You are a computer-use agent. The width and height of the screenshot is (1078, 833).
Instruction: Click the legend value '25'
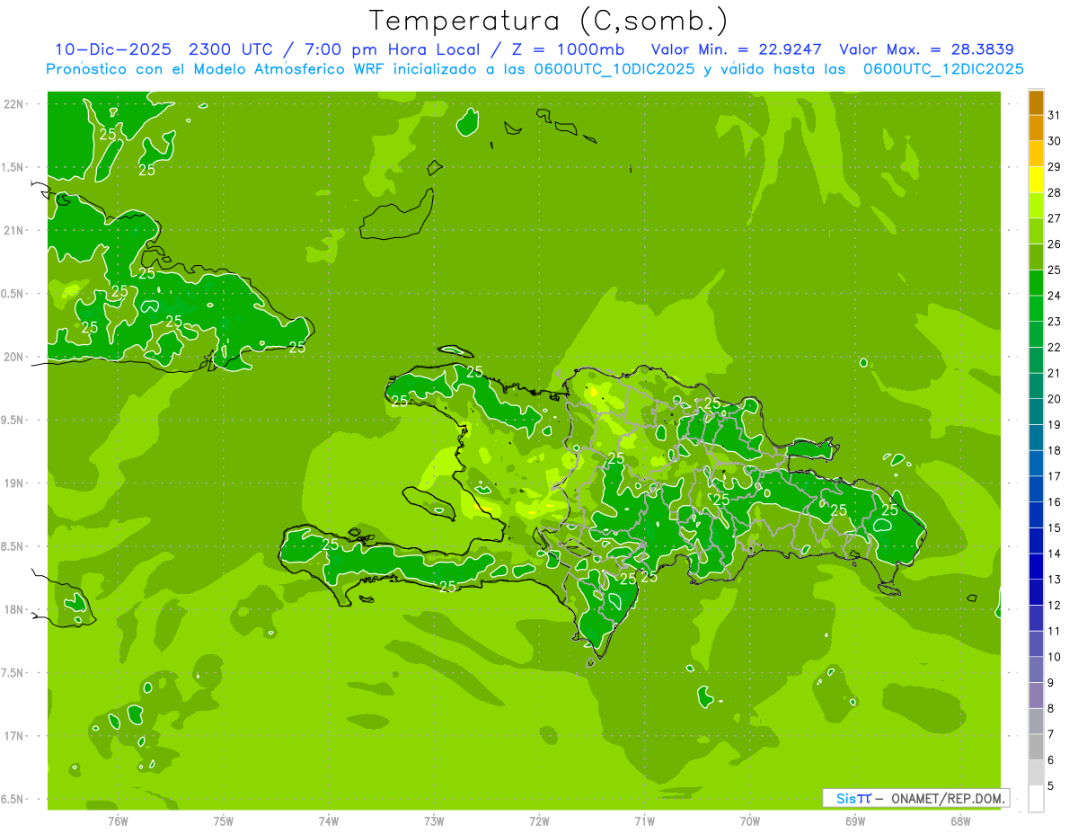tap(1054, 270)
